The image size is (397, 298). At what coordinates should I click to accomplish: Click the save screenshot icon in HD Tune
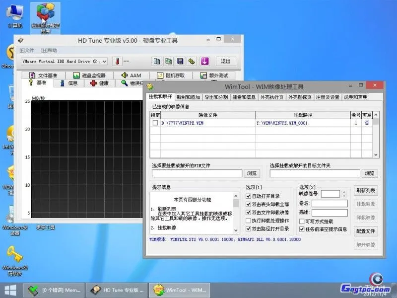[x=180, y=61]
